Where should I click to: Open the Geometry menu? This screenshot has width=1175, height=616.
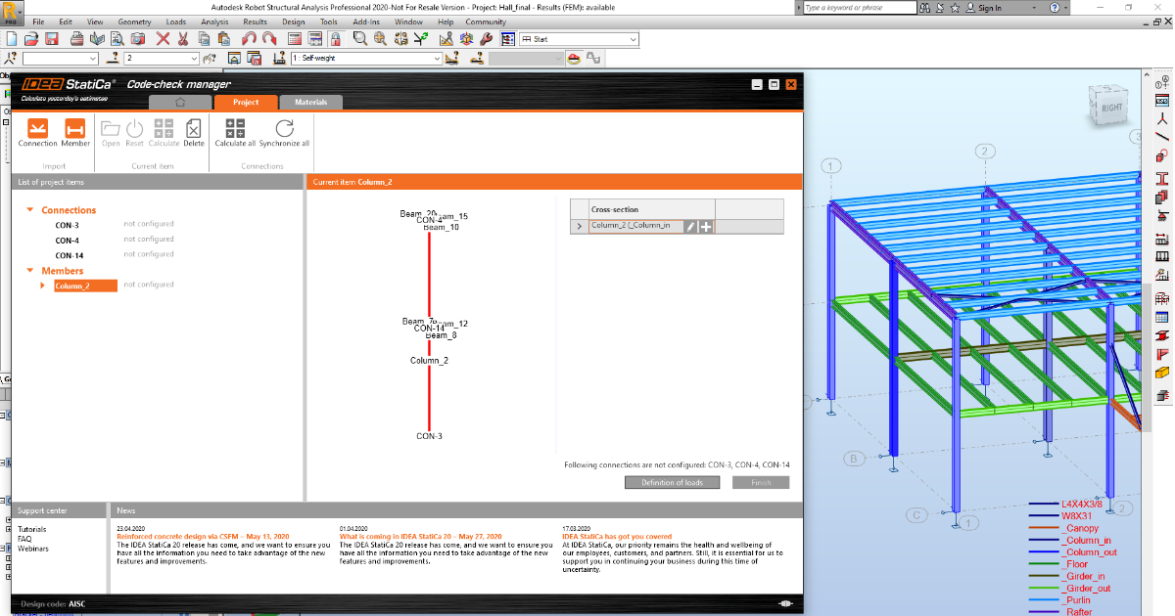click(x=134, y=22)
